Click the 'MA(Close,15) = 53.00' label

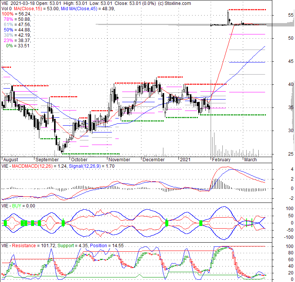(x=36, y=9)
